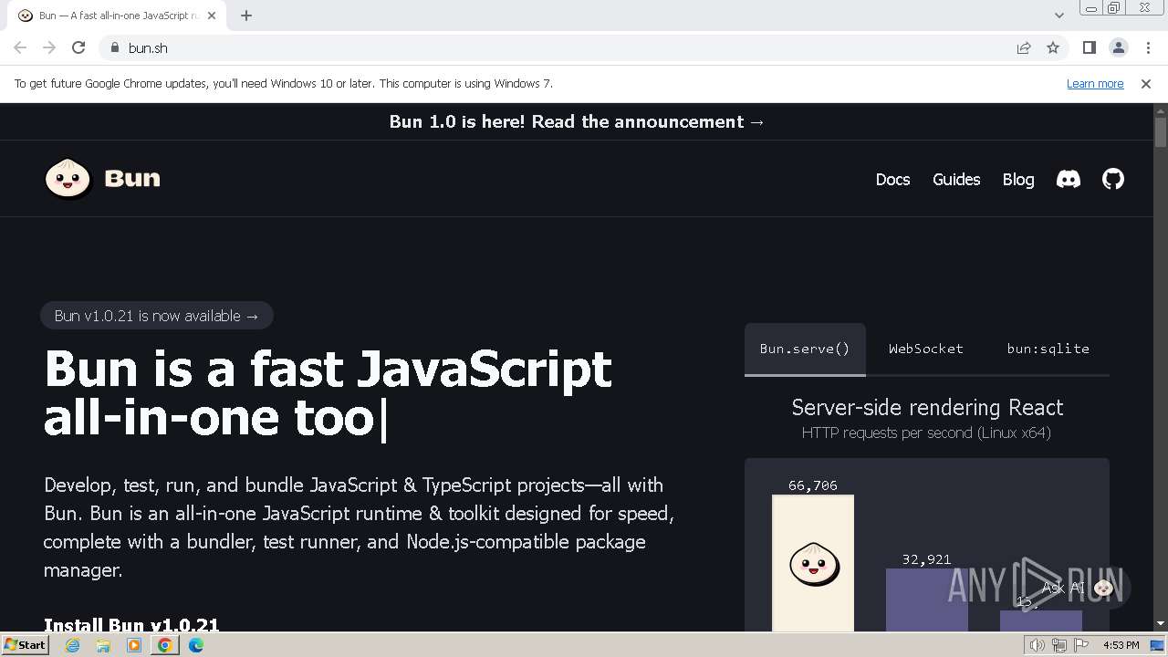Dismiss the Chrome update notification bar
Screen dimensions: 1168x657
(1146, 83)
